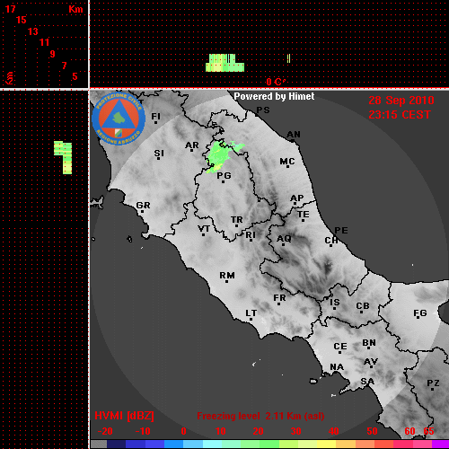449x449 pixels.
Task: Click the green echo in the left cross-section panel
Action: pos(64,157)
